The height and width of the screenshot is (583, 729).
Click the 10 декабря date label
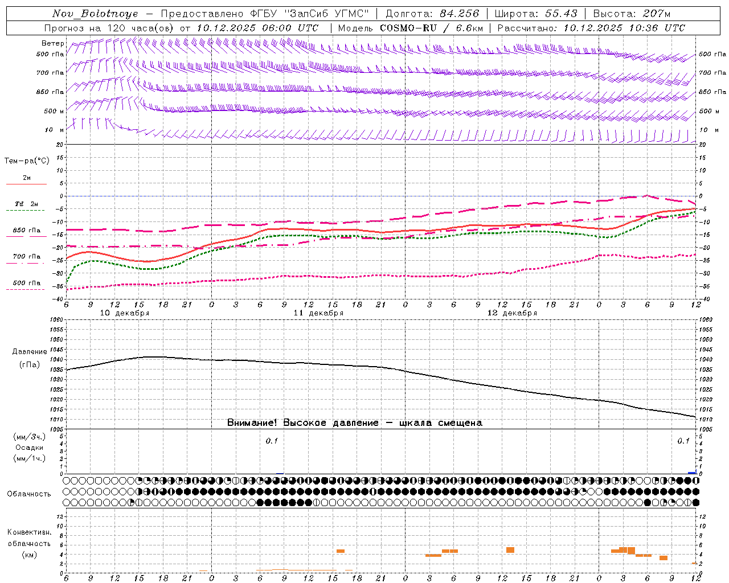[125, 313]
